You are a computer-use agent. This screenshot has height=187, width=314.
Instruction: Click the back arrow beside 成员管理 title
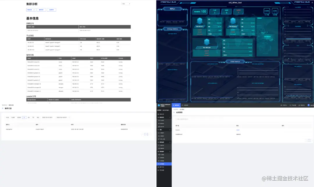(174, 112)
